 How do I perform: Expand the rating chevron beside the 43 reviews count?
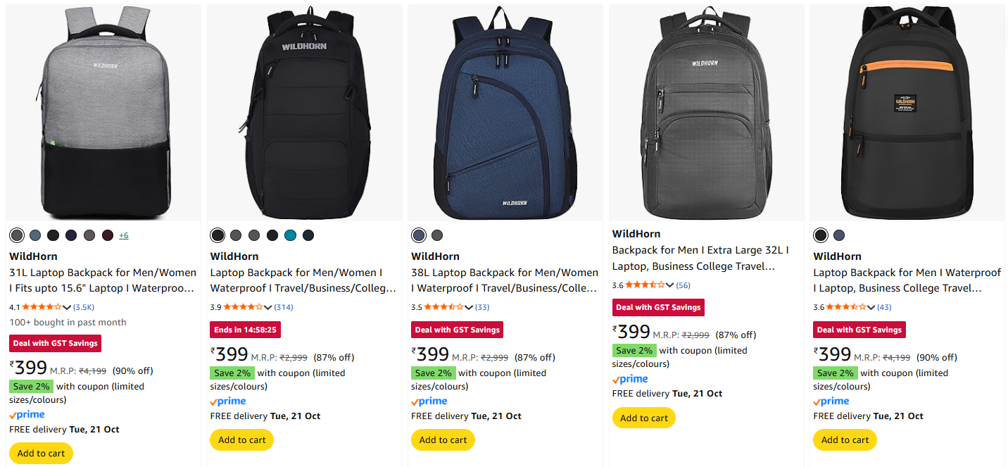pos(871,307)
